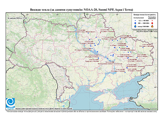This screenshot has width=163, height=116.
Task: Click the small red dot legend symbol
Action: [x=152, y=21]
